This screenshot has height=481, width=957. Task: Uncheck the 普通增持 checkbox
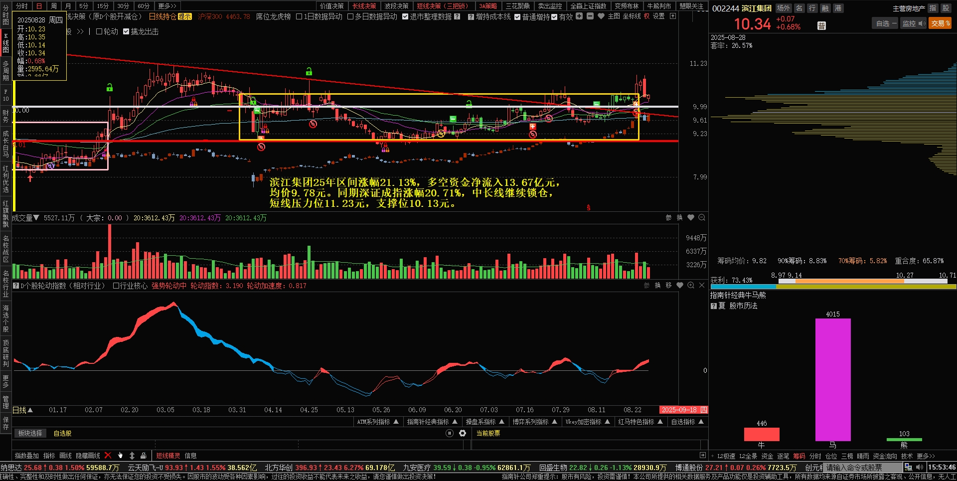click(517, 17)
